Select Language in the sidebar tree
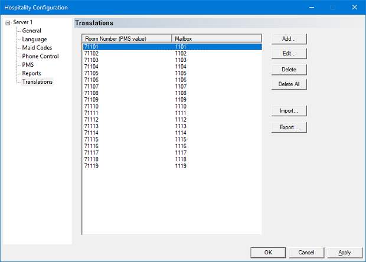Image resolution: width=366 pixels, height=262 pixels. tap(34, 40)
